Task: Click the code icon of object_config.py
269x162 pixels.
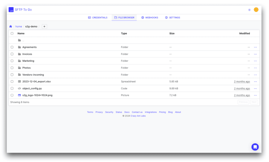Action: [19, 88]
